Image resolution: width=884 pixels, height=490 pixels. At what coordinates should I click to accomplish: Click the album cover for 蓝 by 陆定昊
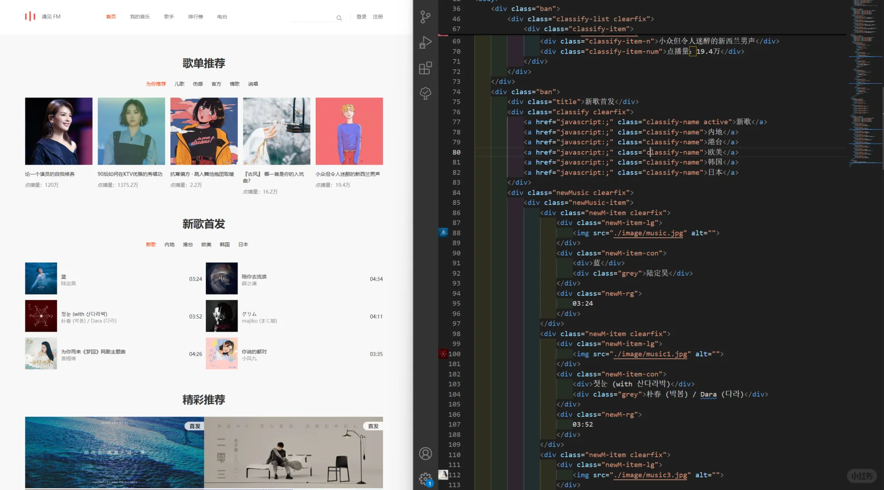pos(41,278)
